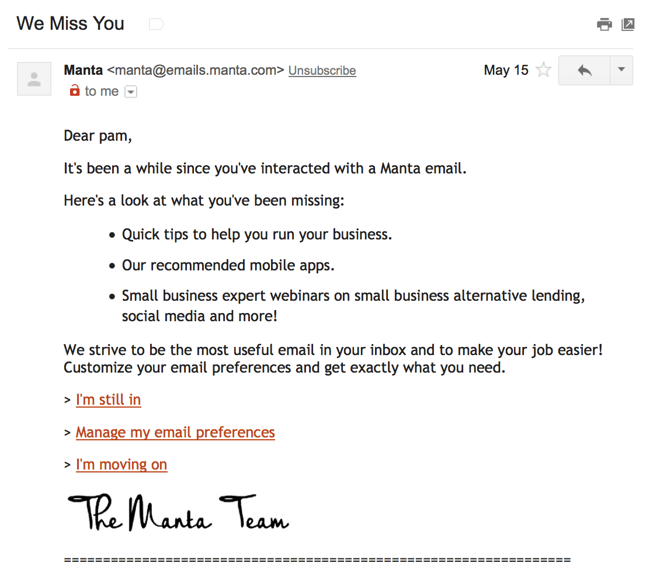Open "Manage my email preferences" link
This screenshot has height=577, width=653.
coord(175,433)
